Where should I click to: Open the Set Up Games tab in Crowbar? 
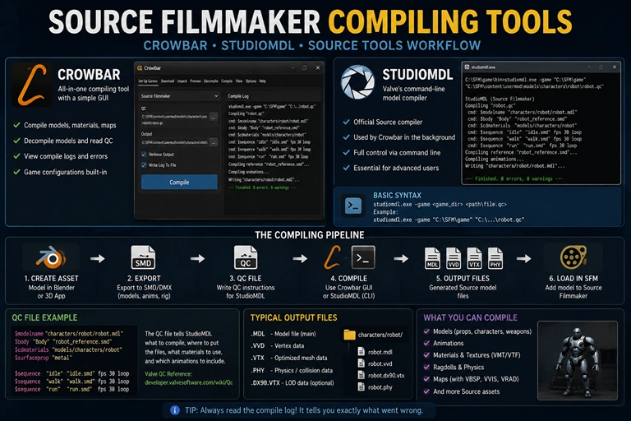tap(148, 81)
